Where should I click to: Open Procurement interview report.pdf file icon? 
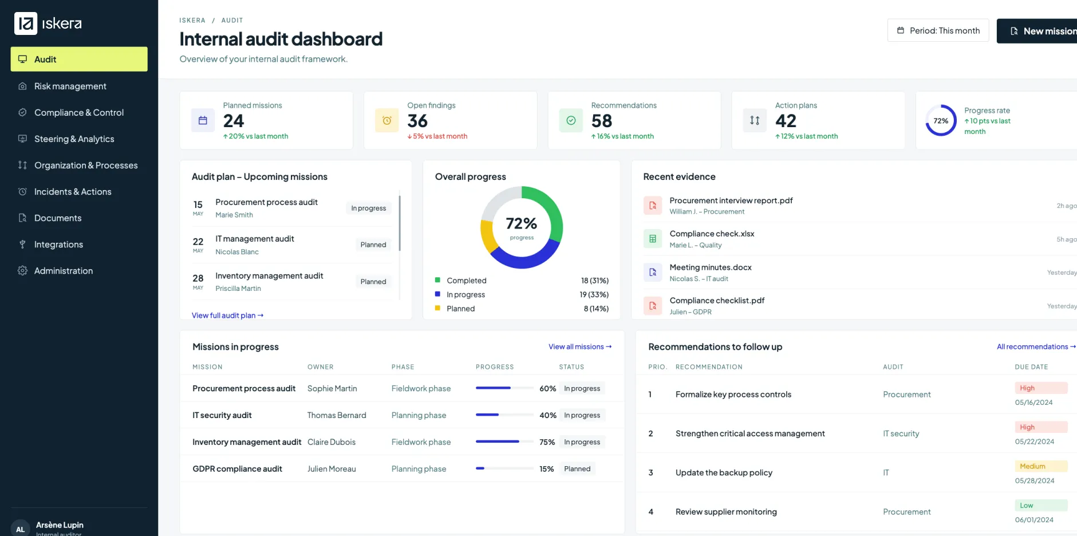click(x=653, y=206)
